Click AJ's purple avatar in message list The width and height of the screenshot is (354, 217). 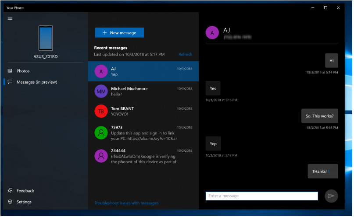click(x=101, y=71)
